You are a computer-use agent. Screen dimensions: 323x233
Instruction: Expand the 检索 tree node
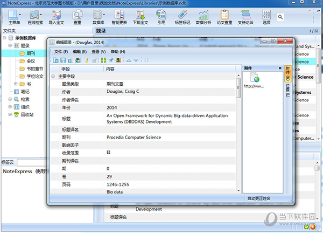(x=10, y=99)
